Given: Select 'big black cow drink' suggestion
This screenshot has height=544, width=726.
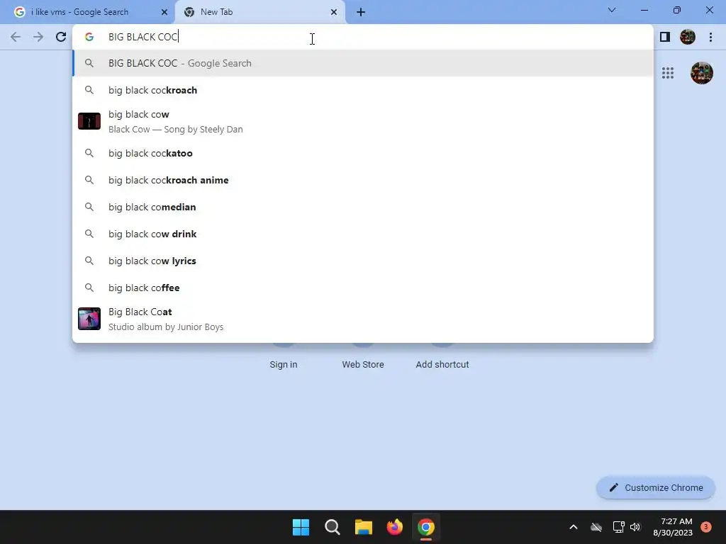Looking at the screenshot, I should 363,234.
